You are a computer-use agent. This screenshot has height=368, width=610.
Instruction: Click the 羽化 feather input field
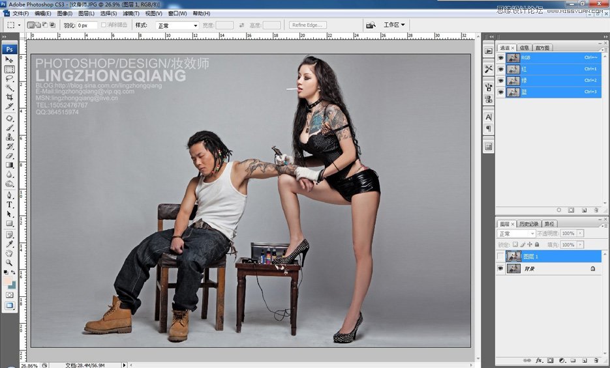point(87,25)
